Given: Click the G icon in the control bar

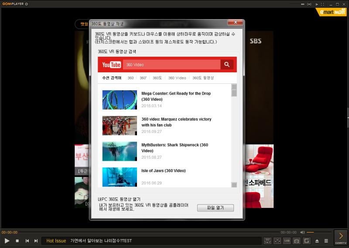Looking at the screenshot, I should tap(307, 241).
